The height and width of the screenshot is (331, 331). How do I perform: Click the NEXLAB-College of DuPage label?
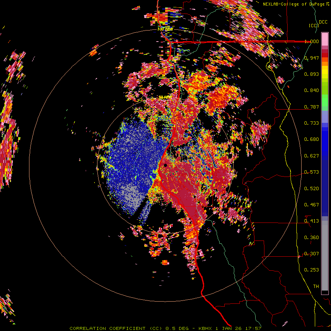point(296,4)
